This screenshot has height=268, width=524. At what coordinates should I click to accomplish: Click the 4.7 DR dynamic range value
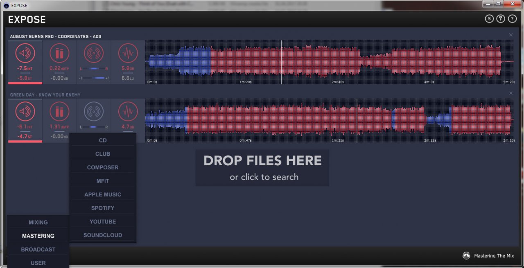pyautogui.click(x=128, y=127)
